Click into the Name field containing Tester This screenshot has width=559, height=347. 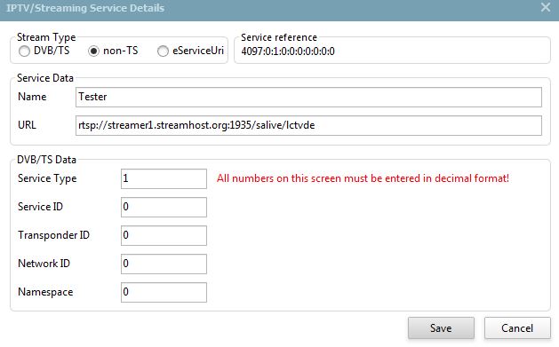coord(308,97)
